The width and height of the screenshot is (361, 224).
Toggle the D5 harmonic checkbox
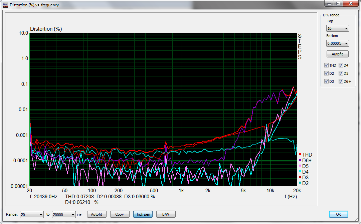point(341,73)
